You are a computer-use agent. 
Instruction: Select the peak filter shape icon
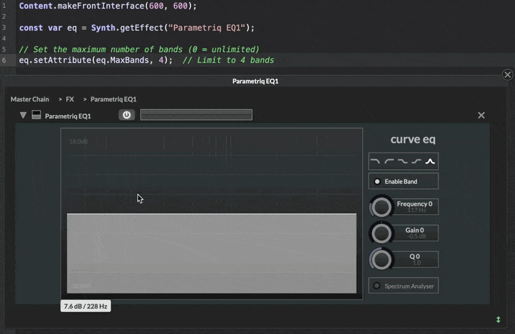pos(430,162)
